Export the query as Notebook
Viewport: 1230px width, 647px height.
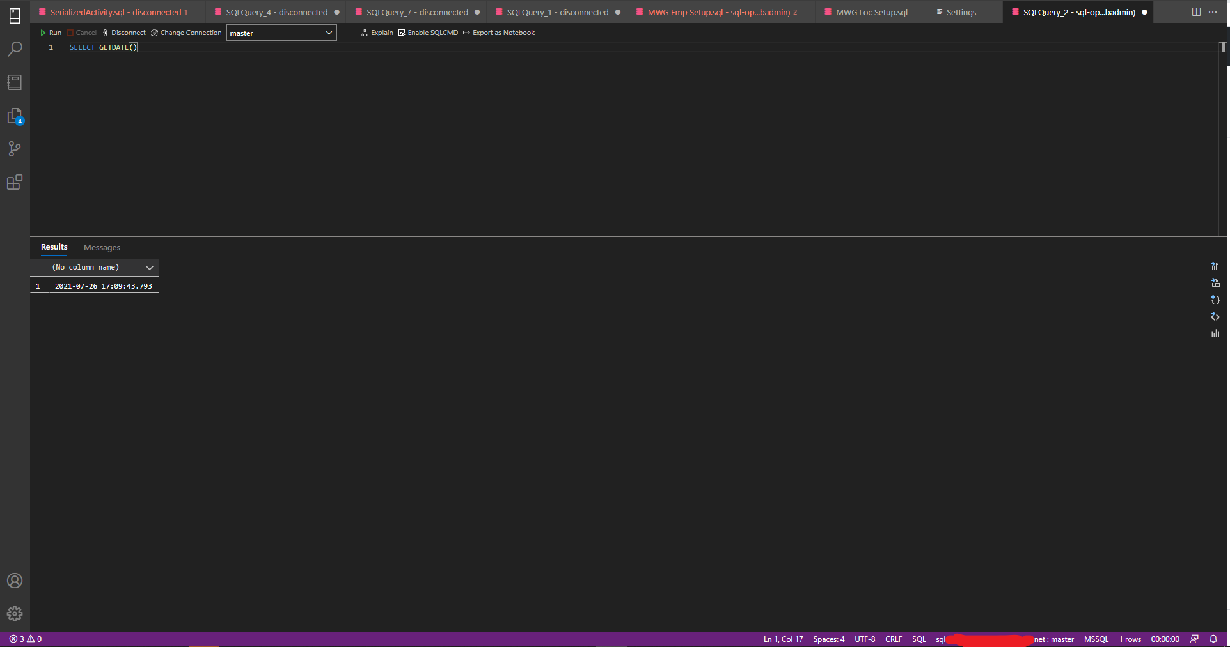coord(503,33)
